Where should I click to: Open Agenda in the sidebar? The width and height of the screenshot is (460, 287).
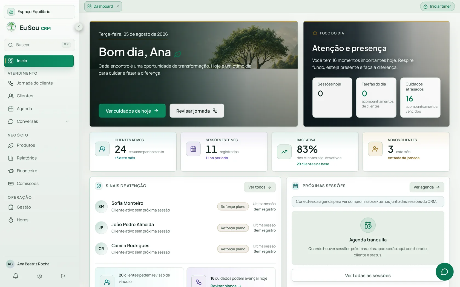point(39,109)
